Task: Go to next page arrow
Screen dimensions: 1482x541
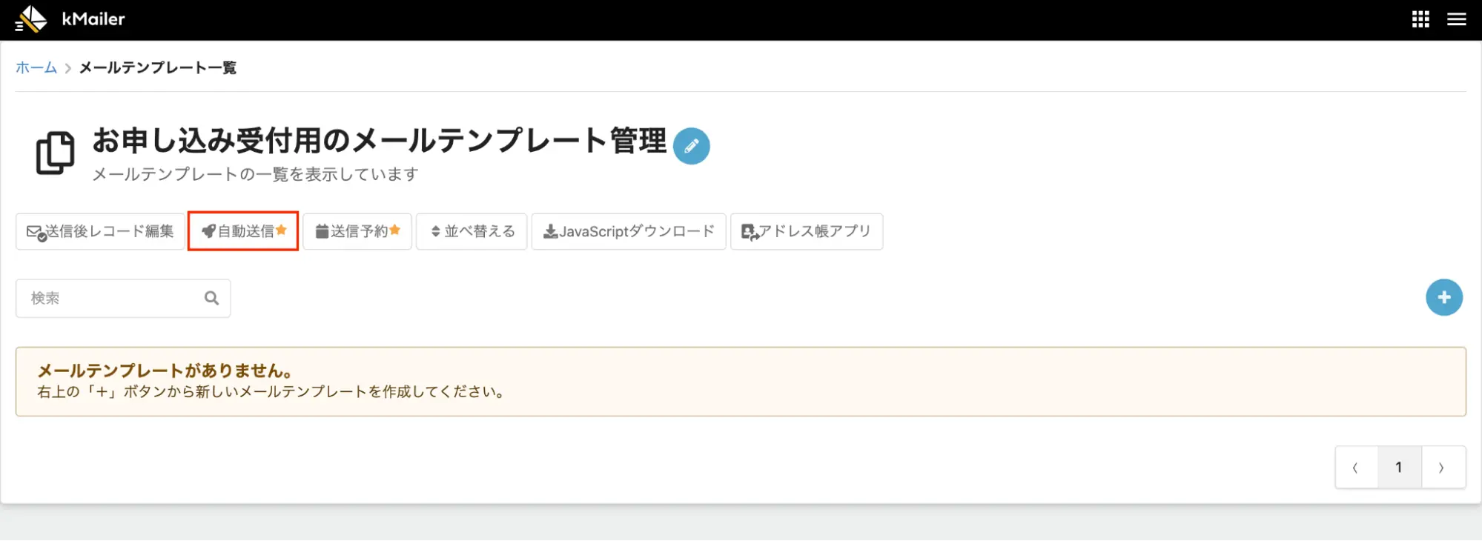Action: point(1442,467)
